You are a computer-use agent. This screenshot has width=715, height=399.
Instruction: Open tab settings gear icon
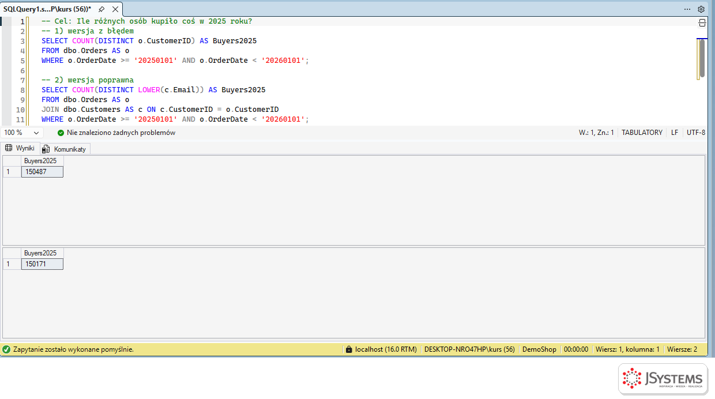pos(701,9)
